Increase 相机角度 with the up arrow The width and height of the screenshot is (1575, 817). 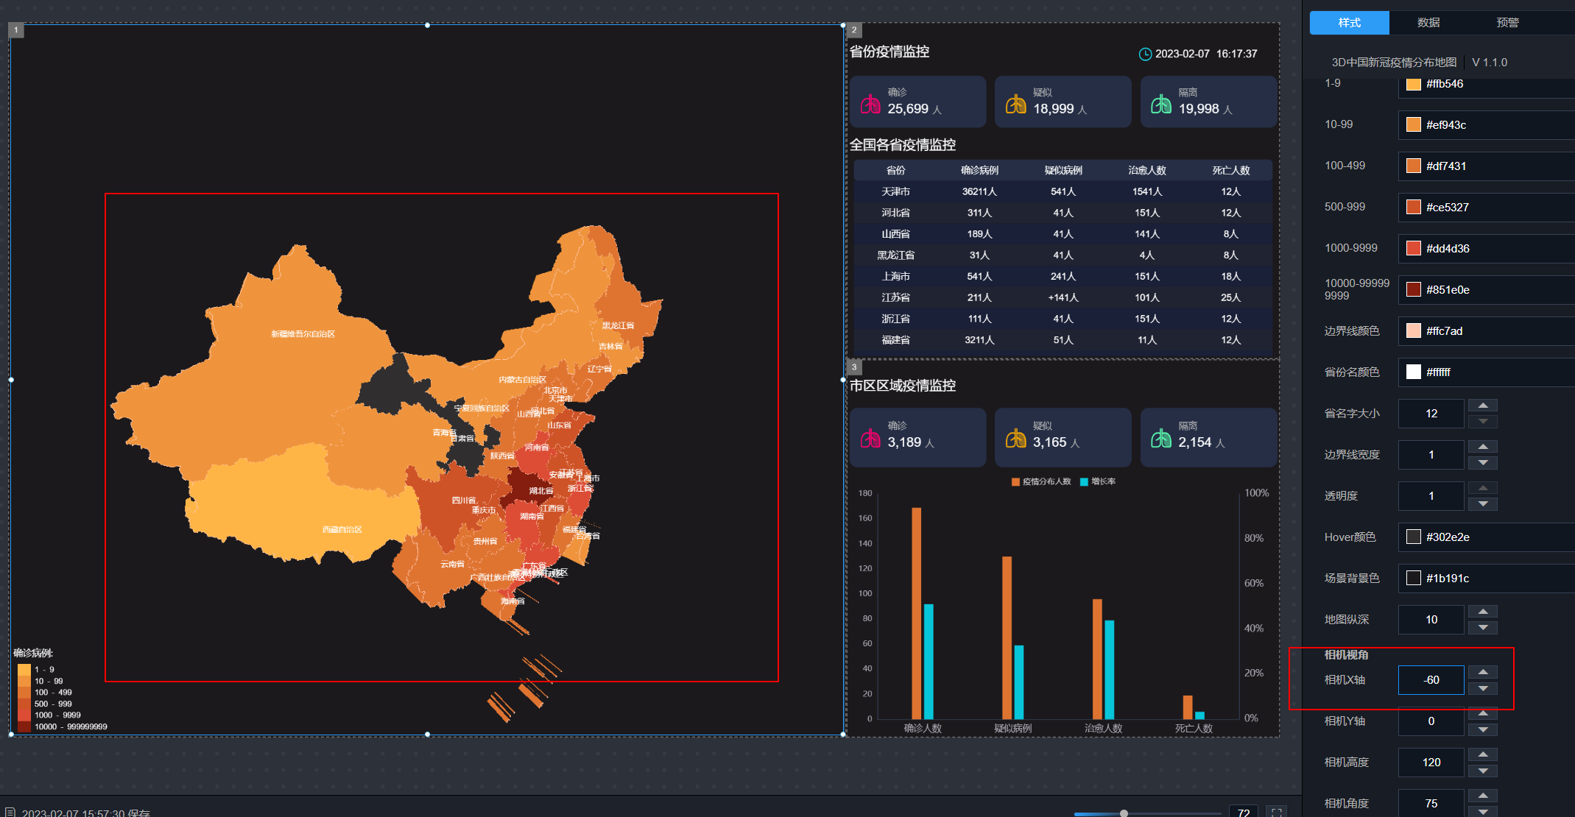(x=1483, y=796)
